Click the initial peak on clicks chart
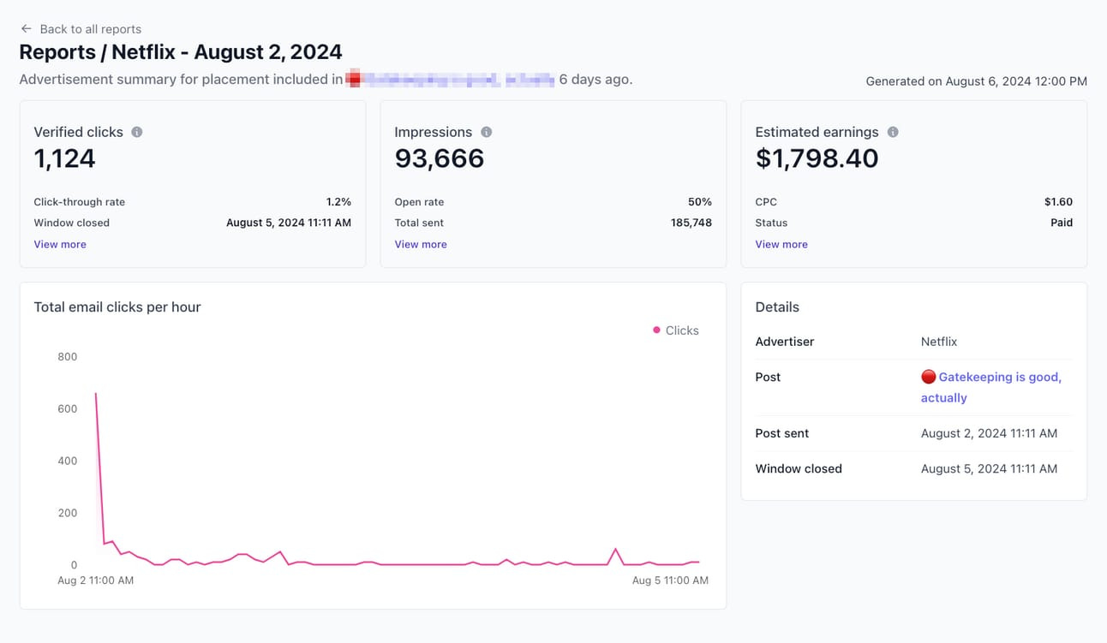Image resolution: width=1107 pixels, height=643 pixels. [95, 394]
